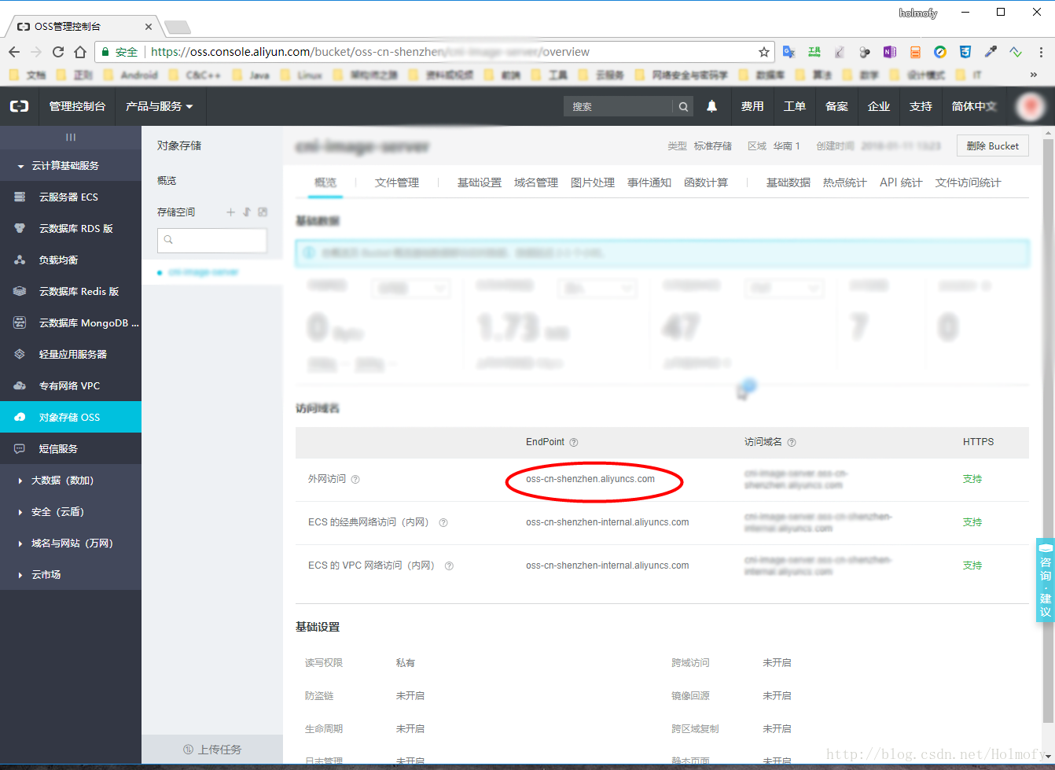1055x770 pixels.
Task: Open the green 工具 develop extension icon
Action: tap(814, 52)
